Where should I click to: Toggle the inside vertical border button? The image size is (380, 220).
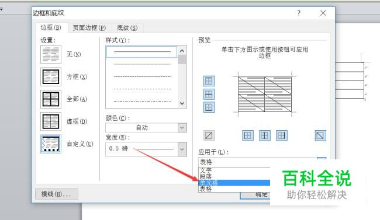[x=265, y=135]
